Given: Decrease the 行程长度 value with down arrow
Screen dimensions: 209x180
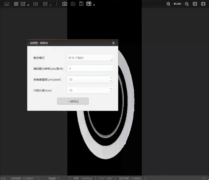Looking at the screenshot, I should tap(111, 92).
